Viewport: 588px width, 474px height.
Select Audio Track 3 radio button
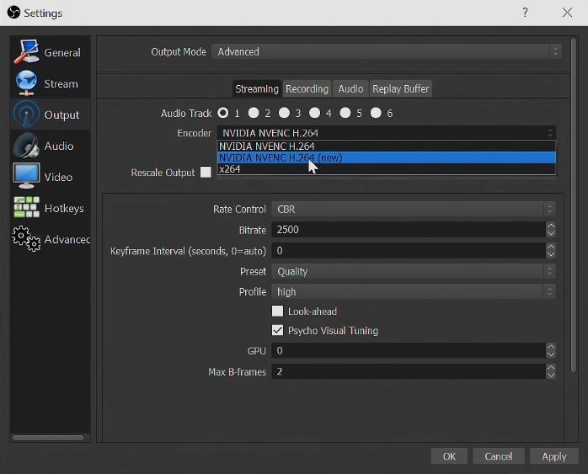coord(284,113)
